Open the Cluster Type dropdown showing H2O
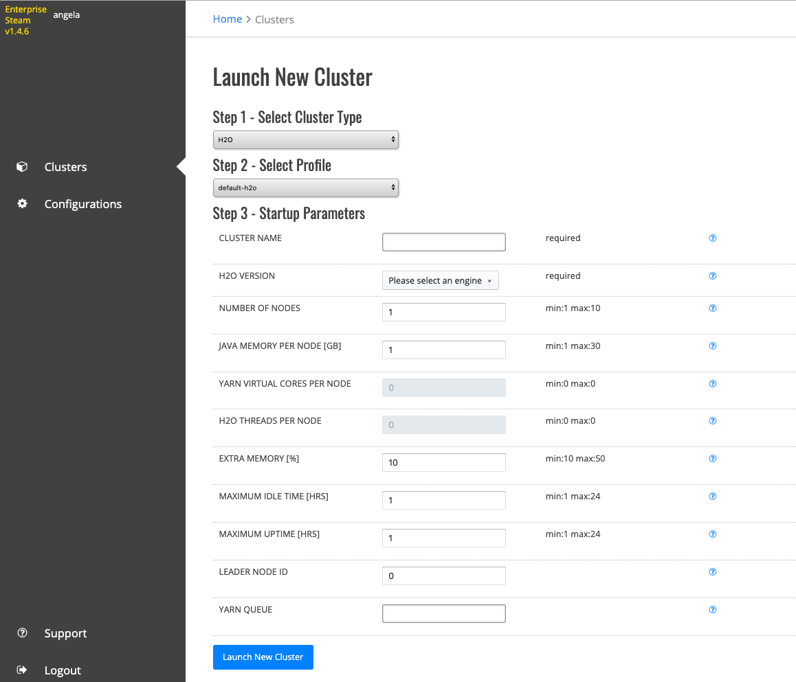796x682 pixels. click(x=306, y=139)
